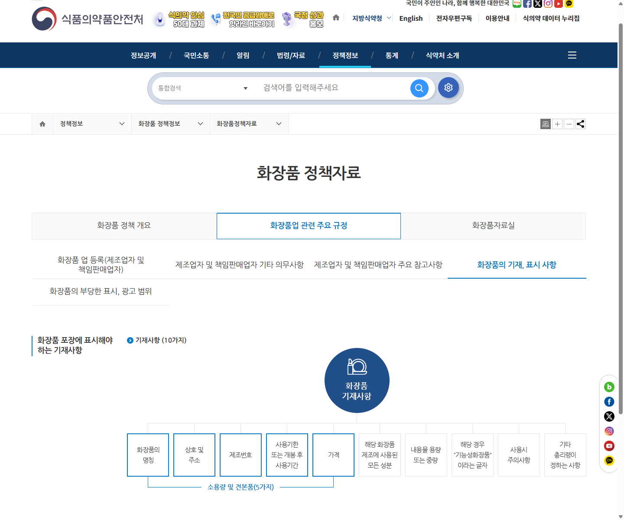Click the 제조번호 box
Screen dimensions: 624x520
(x=241, y=455)
